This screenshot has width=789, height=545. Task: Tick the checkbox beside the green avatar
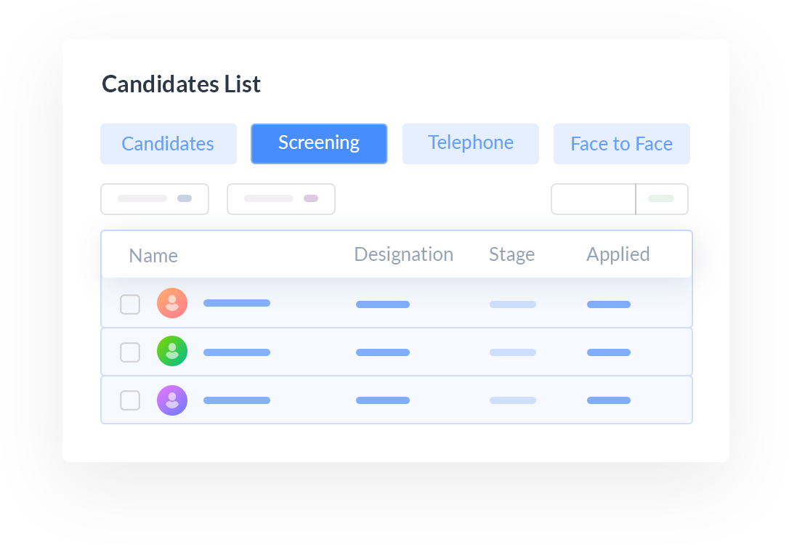pos(130,352)
